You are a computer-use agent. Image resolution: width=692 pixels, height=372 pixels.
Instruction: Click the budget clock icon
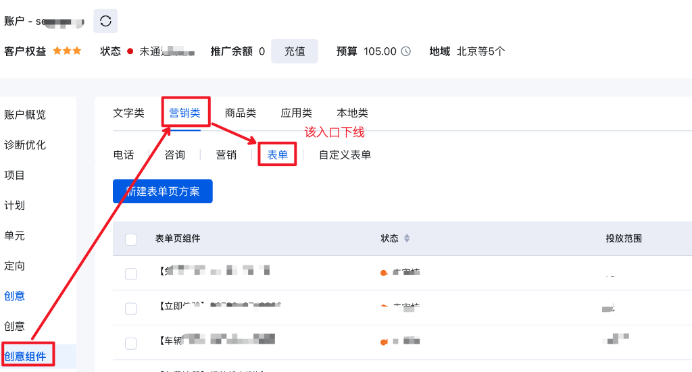[x=406, y=51]
